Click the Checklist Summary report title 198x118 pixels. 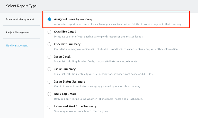[x=67, y=44]
